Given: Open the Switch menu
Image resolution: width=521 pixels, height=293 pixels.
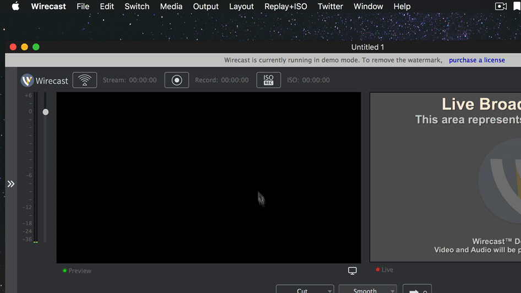Looking at the screenshot, I should click(137, 6).
